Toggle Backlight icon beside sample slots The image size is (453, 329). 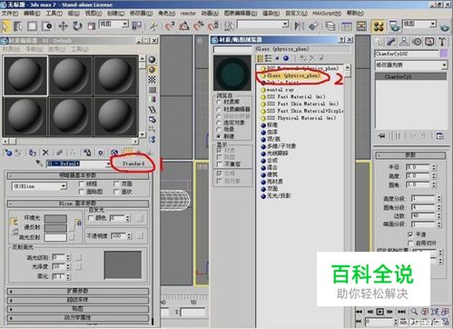pyautogui.click(x=153, y=70)
